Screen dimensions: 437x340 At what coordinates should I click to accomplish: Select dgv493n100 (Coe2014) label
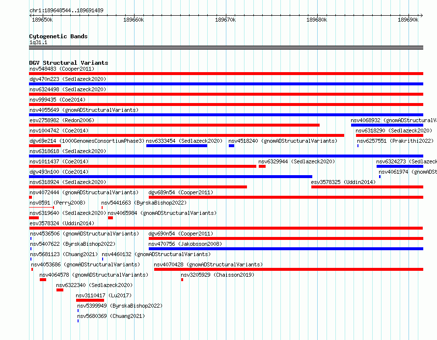click(x=59, y=172)
